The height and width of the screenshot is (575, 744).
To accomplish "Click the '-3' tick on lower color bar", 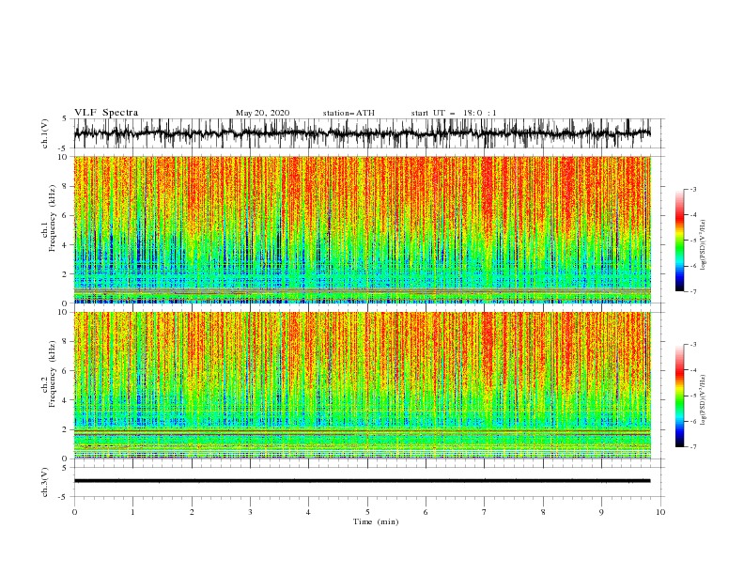I will [693, 345].
